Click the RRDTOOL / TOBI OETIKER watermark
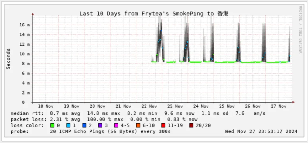This screenshot has height=143, width=308. point(300,30)
